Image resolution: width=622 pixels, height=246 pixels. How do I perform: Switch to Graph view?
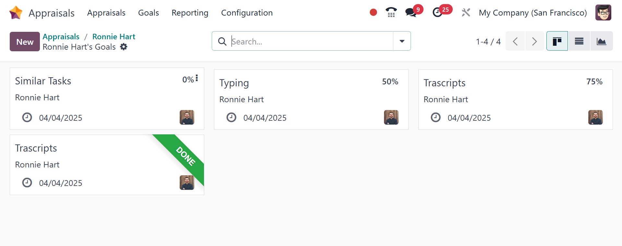[x=601, y=41]
